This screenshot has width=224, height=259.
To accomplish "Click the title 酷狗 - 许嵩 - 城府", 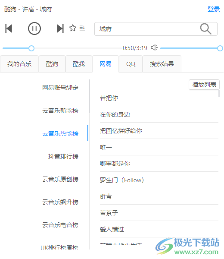I will coord(28,9).
